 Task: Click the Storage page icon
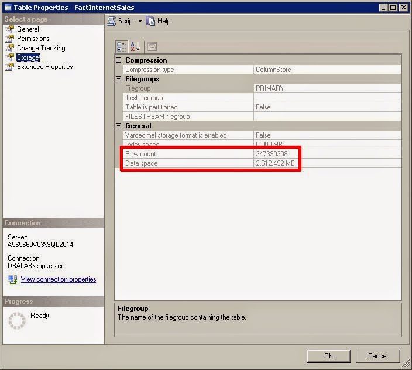click(9, 57)
